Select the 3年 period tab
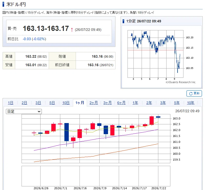 tap(163, 103)
